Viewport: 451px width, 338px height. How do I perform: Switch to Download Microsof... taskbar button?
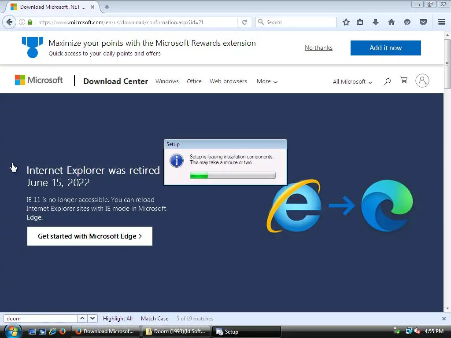tap(106, 331)
